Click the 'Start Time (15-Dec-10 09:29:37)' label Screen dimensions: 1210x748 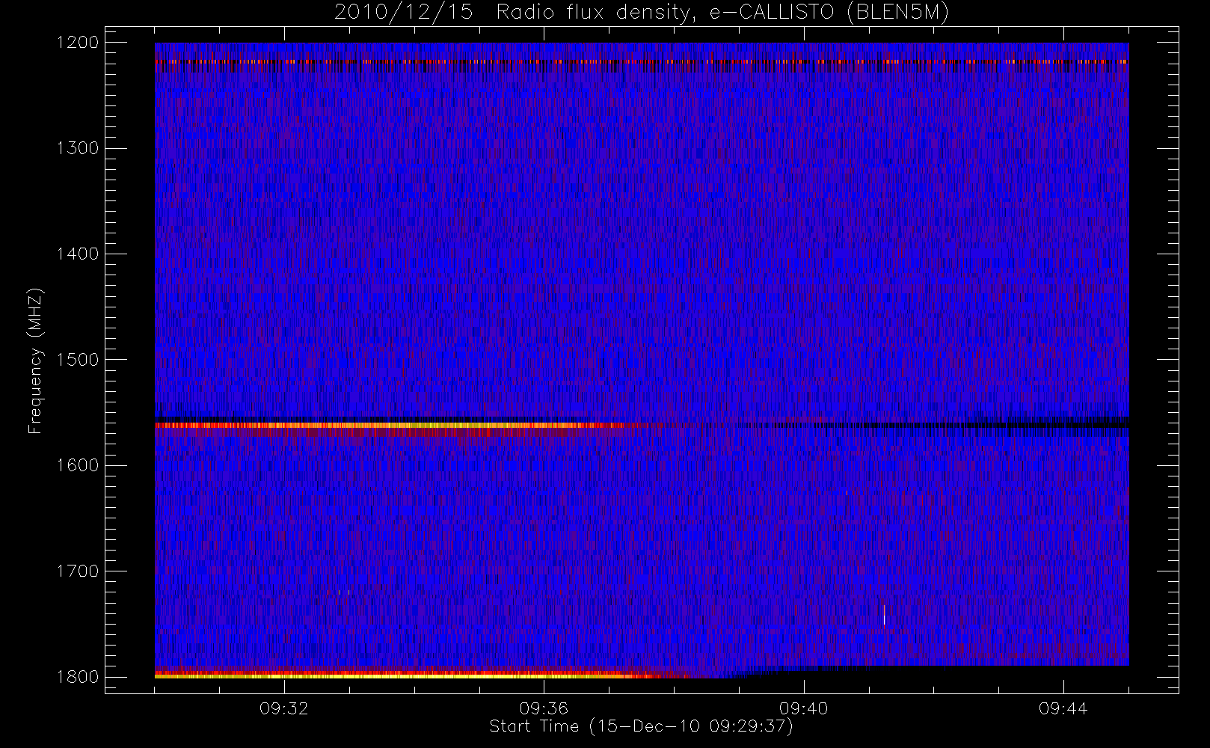[641, 726]
